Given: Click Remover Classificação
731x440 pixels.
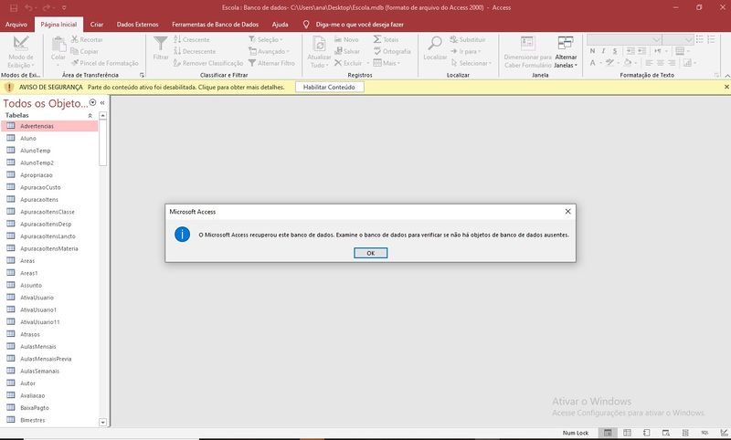Looking at the screenshot, I should [208, 63].
